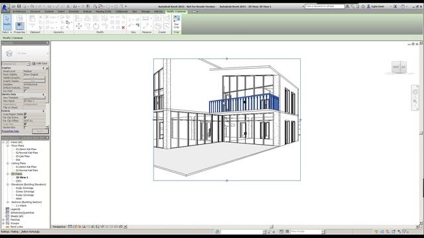Viewport: 424px width, 238px height.
Task: Expand the Families tree node
Action: tap(3, 219)
